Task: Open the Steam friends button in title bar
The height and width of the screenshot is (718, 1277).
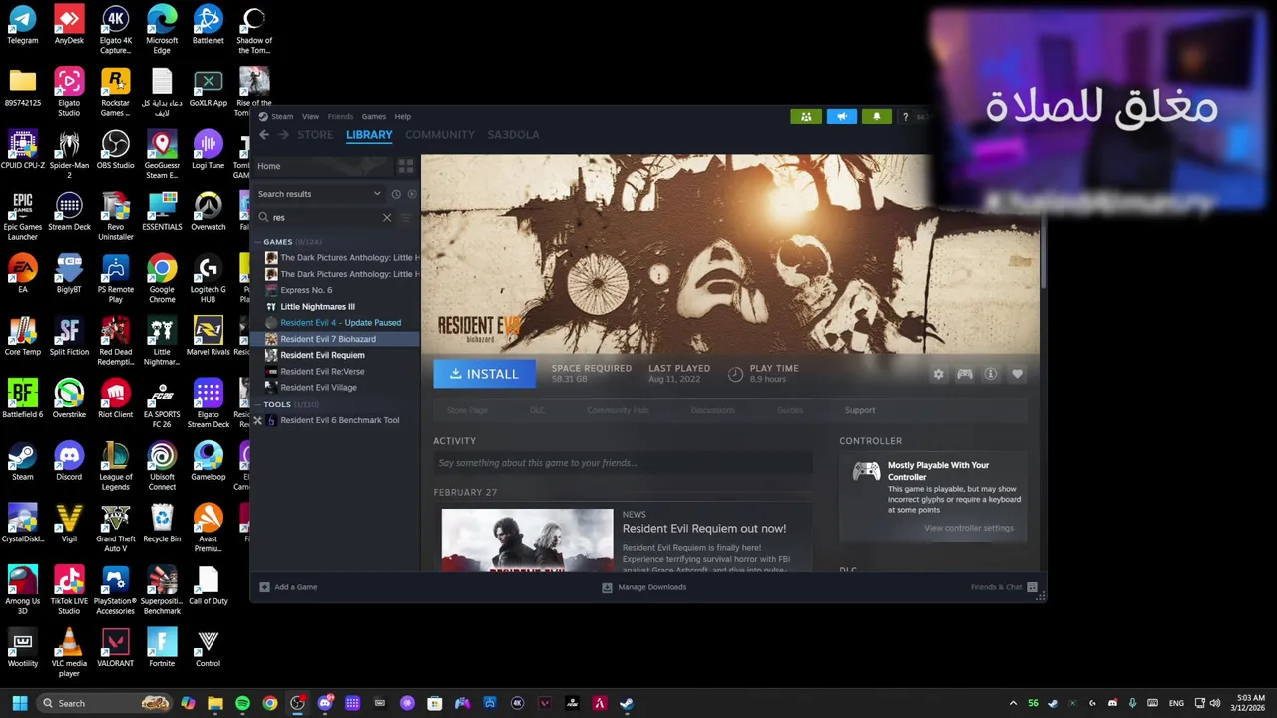Action: tap(806, 117)
